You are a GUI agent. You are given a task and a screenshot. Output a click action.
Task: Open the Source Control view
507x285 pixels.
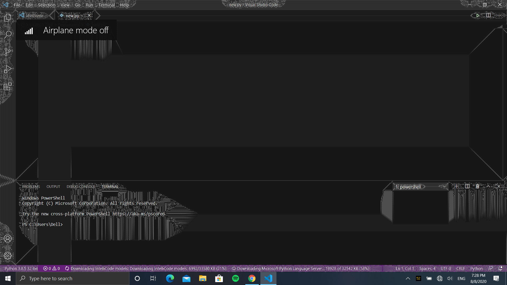[x=8, y=52]
